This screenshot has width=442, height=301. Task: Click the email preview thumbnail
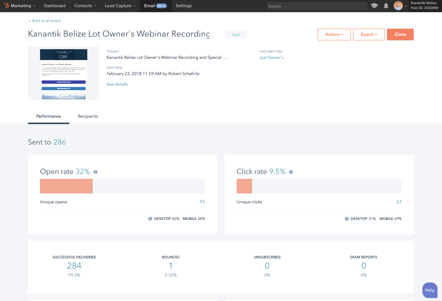pos(64,73)
